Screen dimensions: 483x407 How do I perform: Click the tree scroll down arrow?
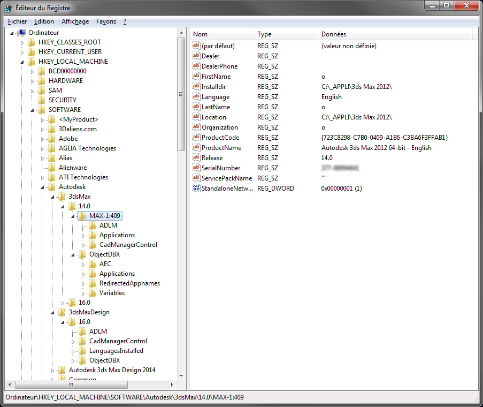(x=181, y=376)
